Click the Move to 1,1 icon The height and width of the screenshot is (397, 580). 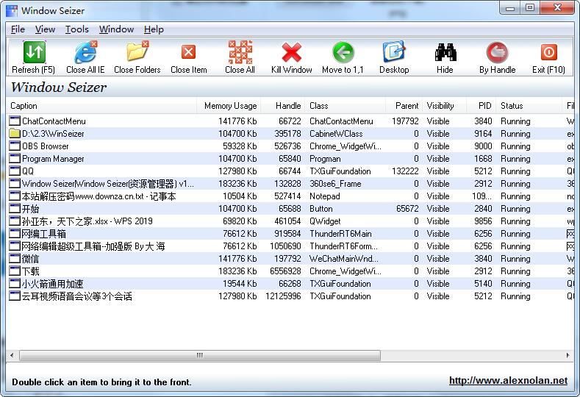[x=343, y=52]
